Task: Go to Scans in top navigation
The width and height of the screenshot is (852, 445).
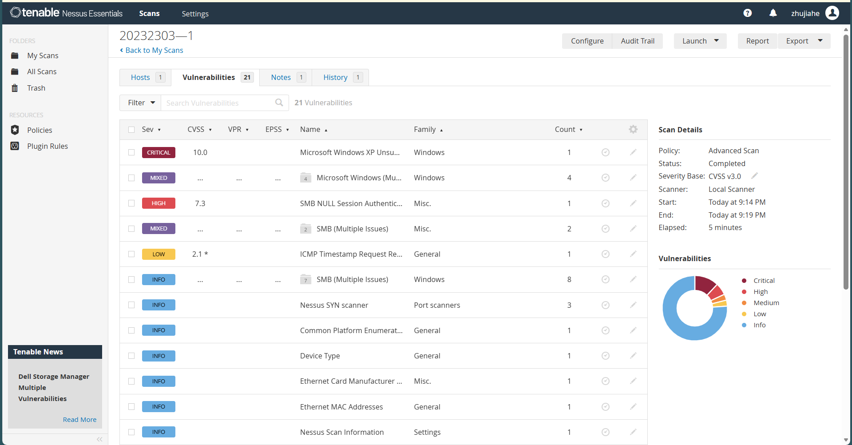Action: (149, 14)
